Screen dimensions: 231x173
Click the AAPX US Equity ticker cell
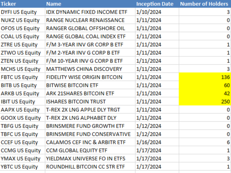22,110
